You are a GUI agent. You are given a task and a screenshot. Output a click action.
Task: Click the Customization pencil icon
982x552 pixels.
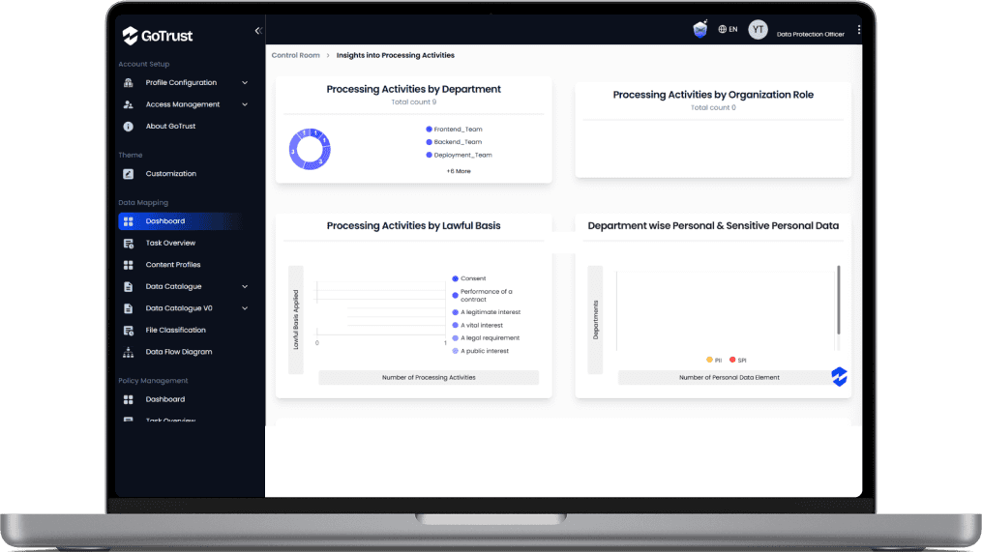(129, 174)
